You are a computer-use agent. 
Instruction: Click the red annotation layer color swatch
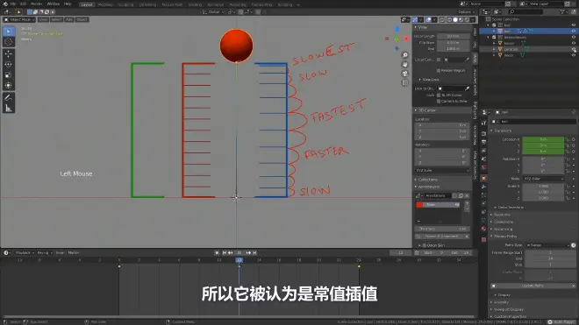[x=419, y=205]
